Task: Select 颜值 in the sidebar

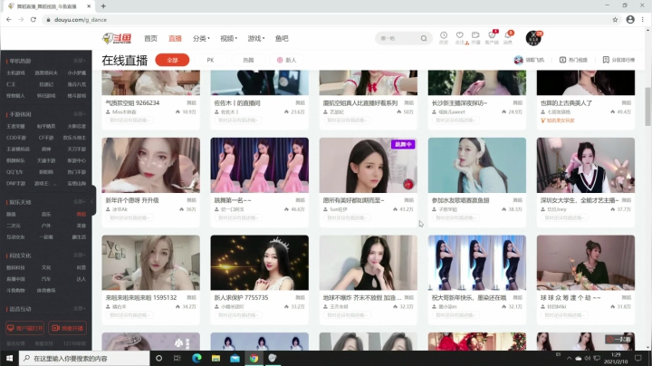Action: [x=11, y=214]
